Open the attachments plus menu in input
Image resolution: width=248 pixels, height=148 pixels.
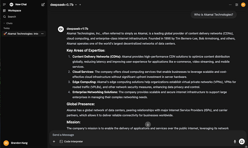click(54, 141)
